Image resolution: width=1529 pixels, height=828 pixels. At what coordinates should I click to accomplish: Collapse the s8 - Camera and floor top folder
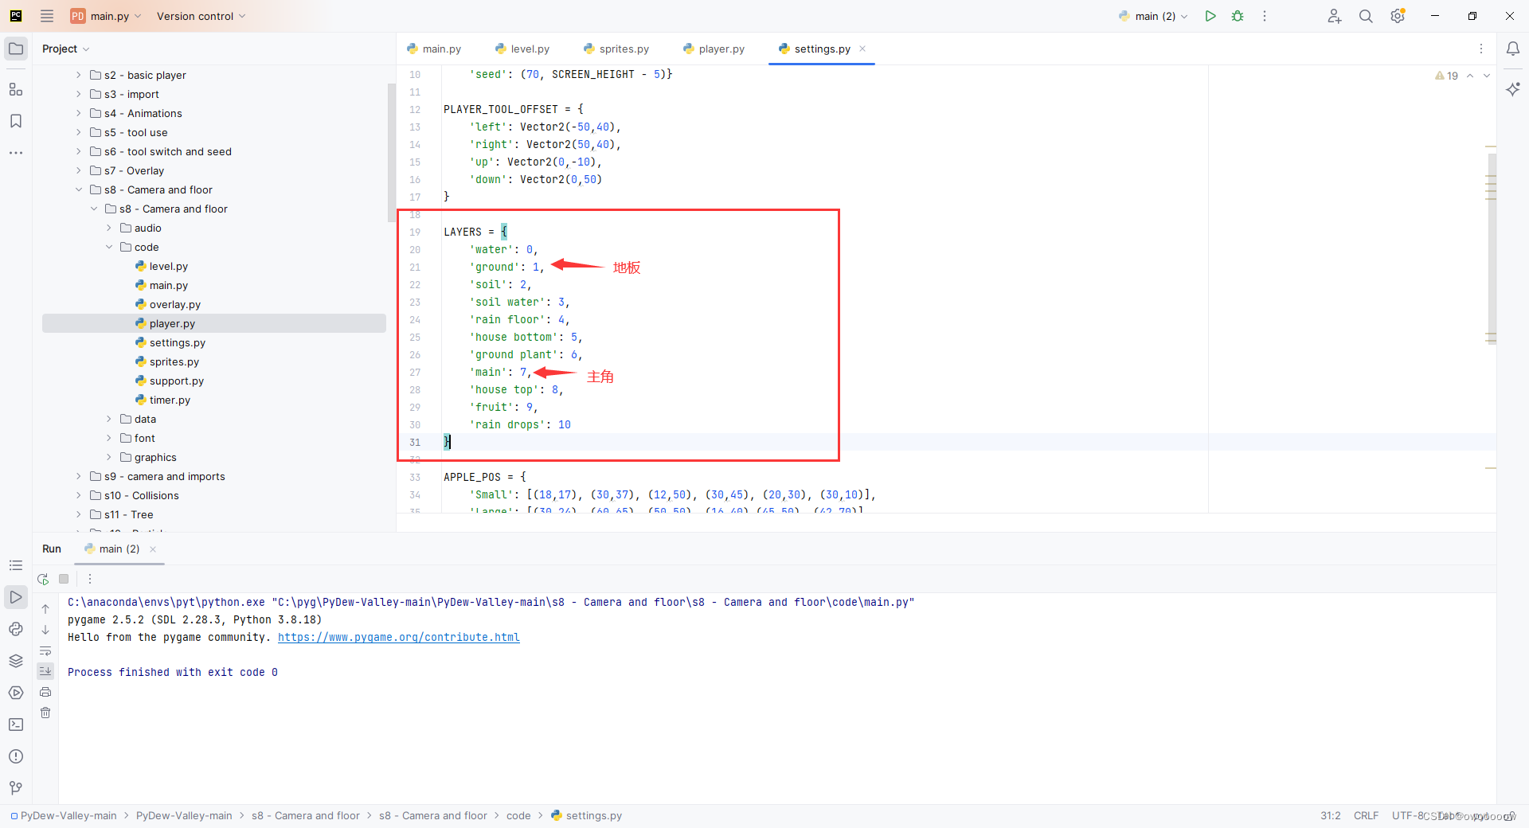pyautogui.click(x=78, y=189)
